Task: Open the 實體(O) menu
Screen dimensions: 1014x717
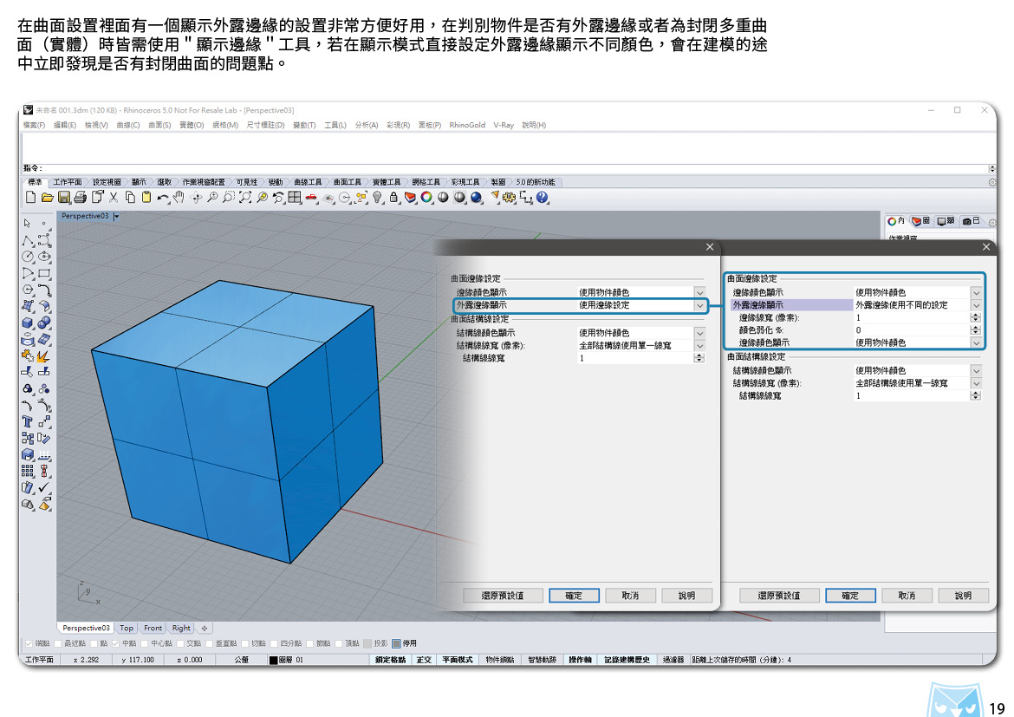Action: tap(192, 125)
